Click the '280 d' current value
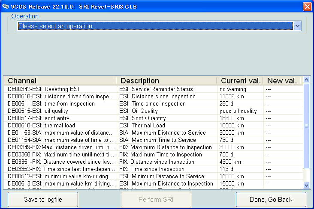Screen dimensions: 314x209 point(226,103)
